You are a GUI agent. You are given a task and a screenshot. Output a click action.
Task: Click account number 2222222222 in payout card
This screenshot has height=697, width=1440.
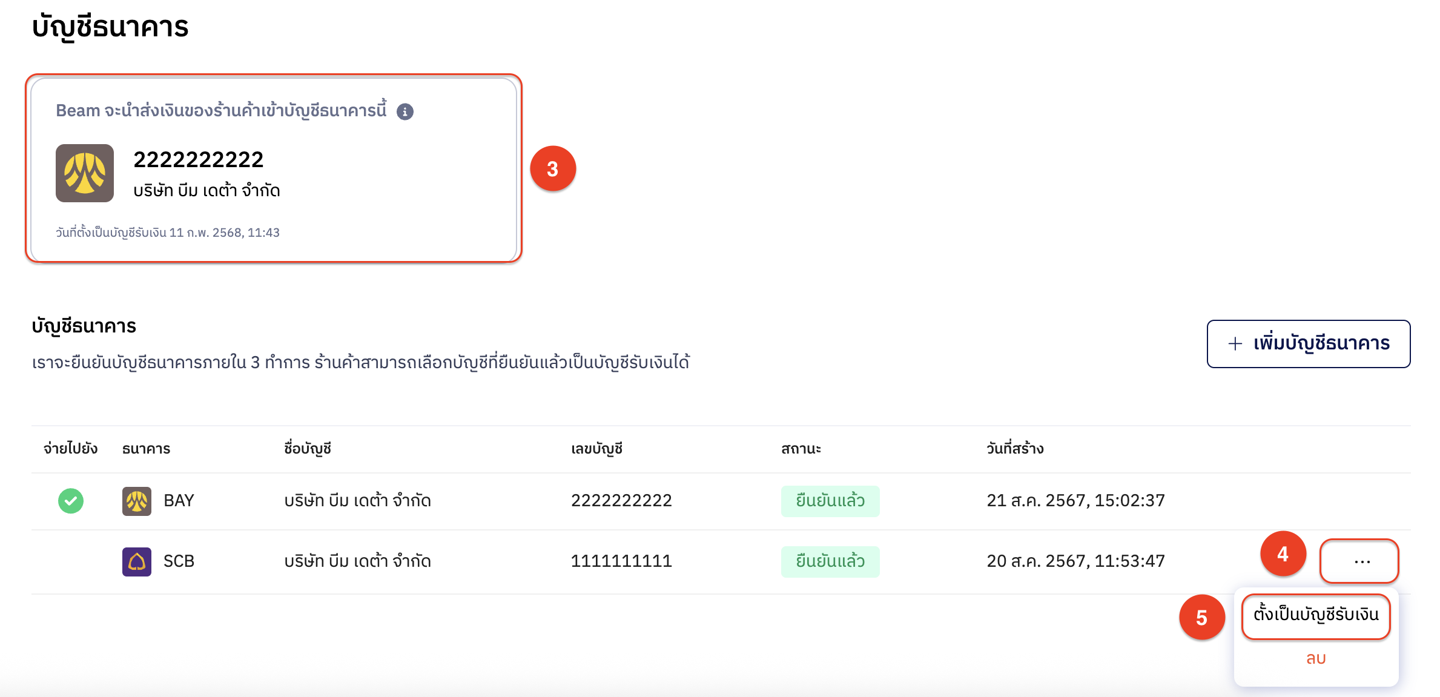(199, 160)
